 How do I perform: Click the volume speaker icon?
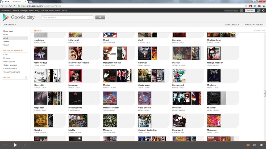pyautogui.click(x=261, y=145)
